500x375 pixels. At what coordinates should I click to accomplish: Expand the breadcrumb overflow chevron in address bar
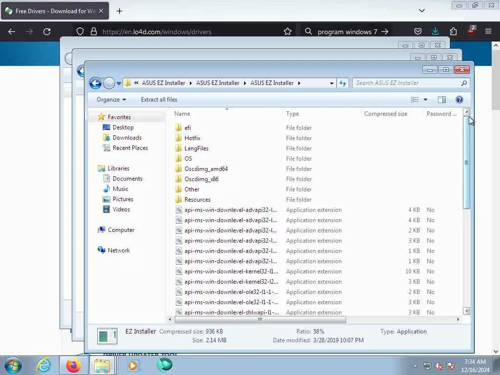(136, 83)
